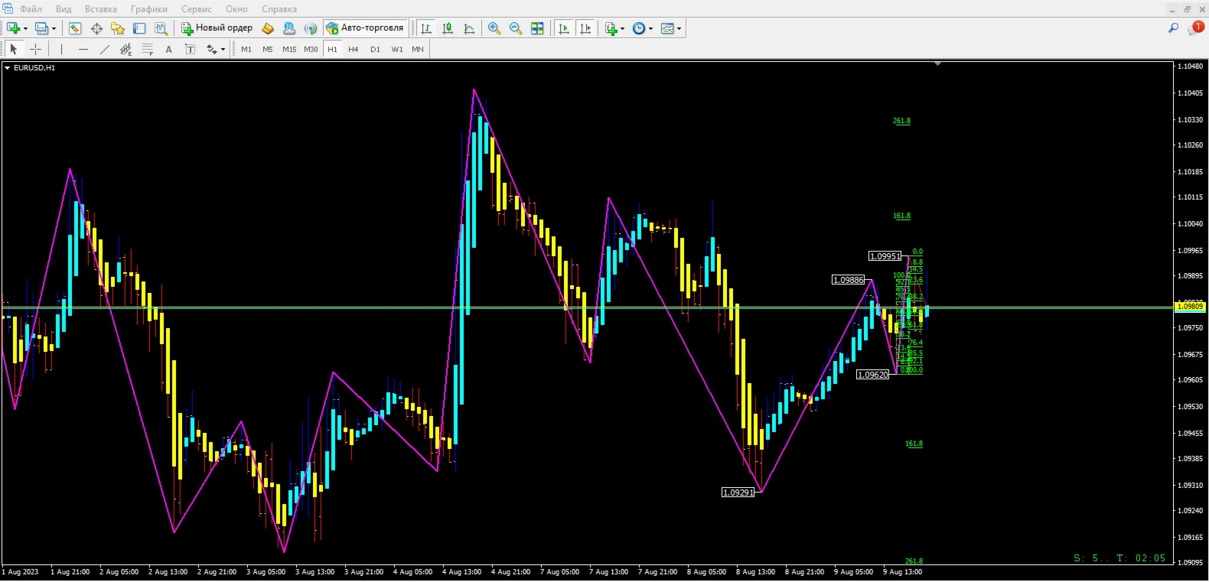The height and width of the screenshot is (582, 1209).
Task: Switch to M1 timeframe
Action: (x=246, y=49)
